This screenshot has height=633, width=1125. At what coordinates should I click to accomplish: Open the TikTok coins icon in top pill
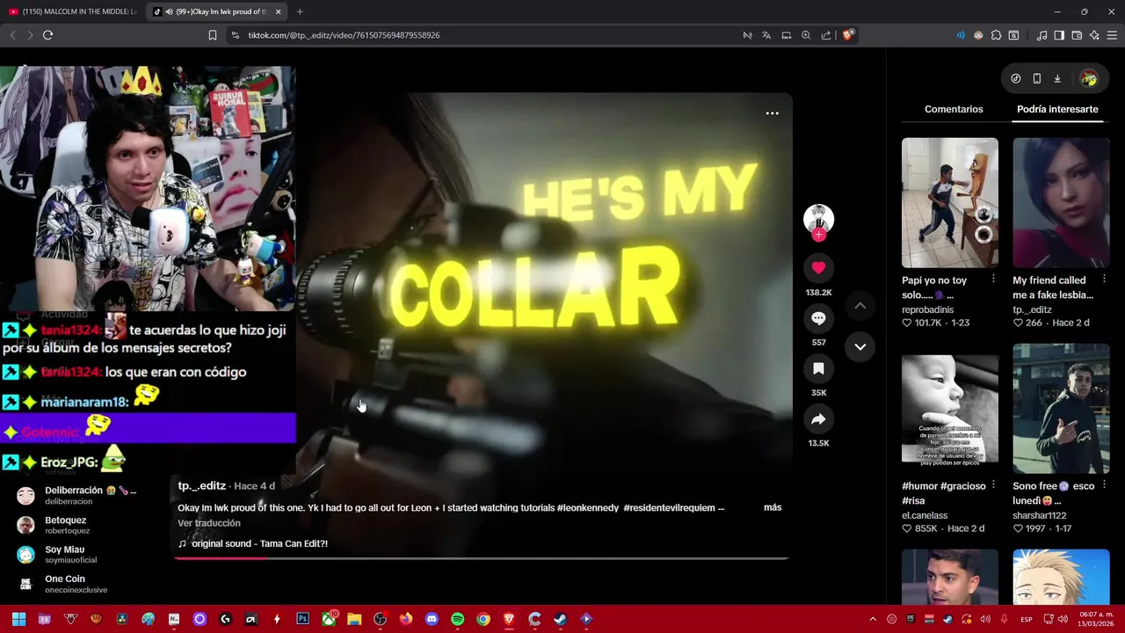click(1015, 78)
